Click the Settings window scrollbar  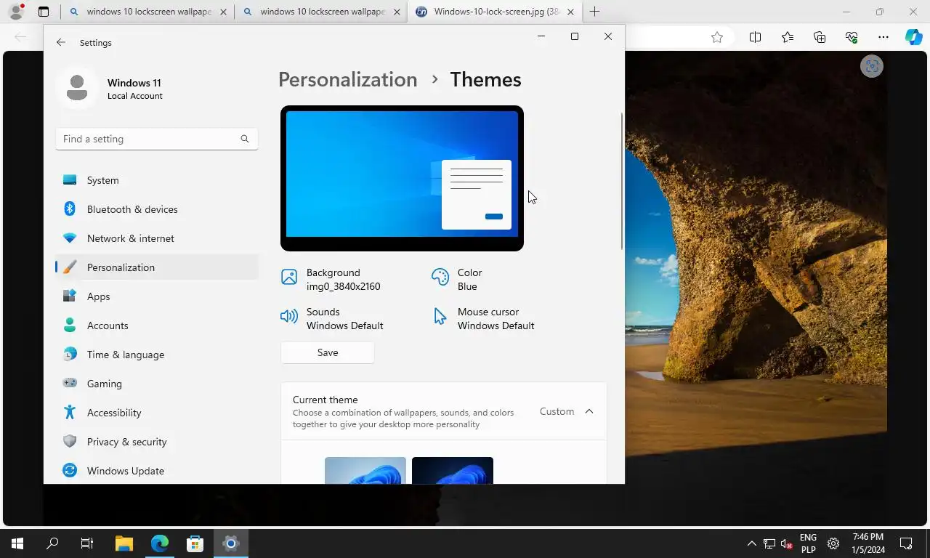622,182
